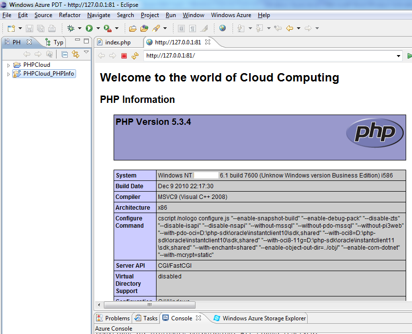Click the horizontal scrollbar thumb
The image size is (412, 334).
150,305
